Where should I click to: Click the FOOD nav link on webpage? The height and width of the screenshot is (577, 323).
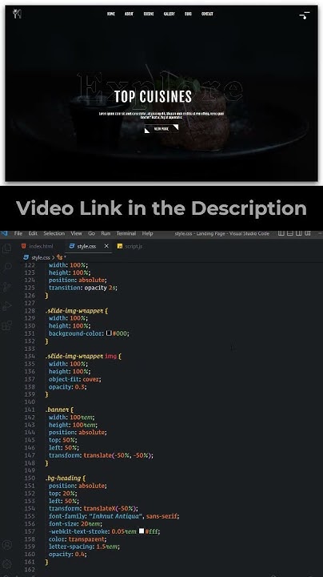[x=189, y=14]
